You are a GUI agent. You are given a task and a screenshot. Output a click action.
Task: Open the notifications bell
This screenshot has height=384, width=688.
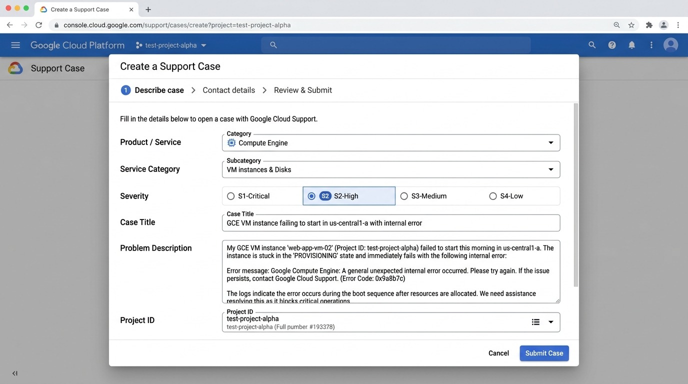click(632, 45)
